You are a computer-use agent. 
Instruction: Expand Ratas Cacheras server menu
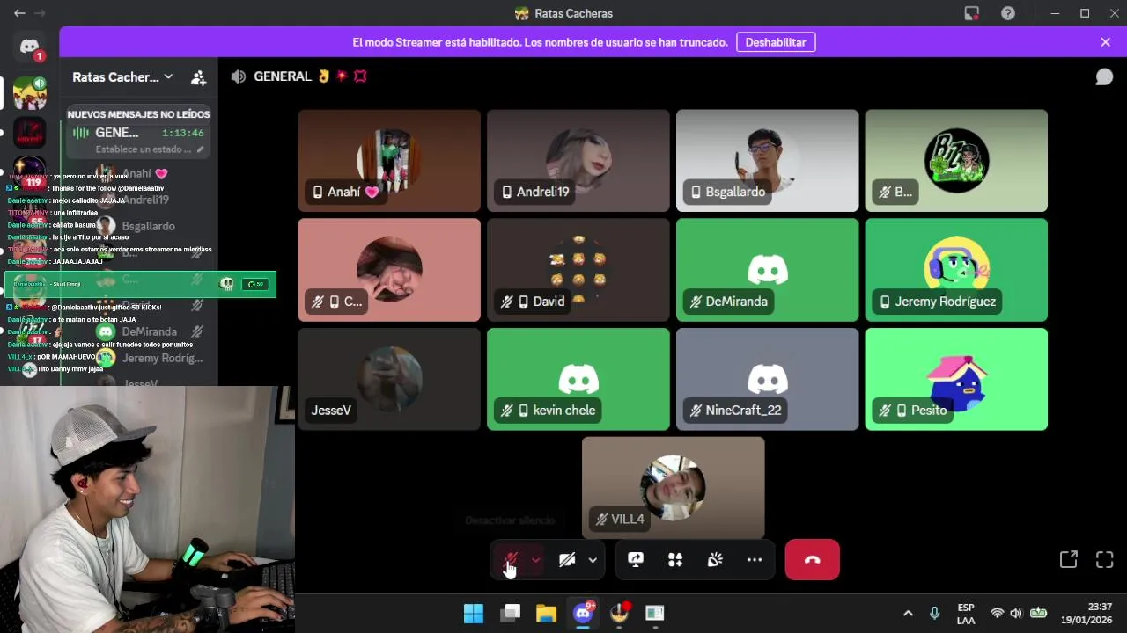(x=123, y=77)
